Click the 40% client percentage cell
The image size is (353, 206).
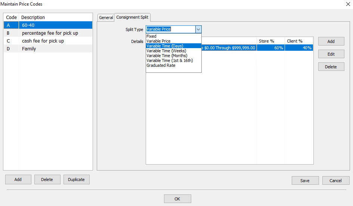pos(299,48)
